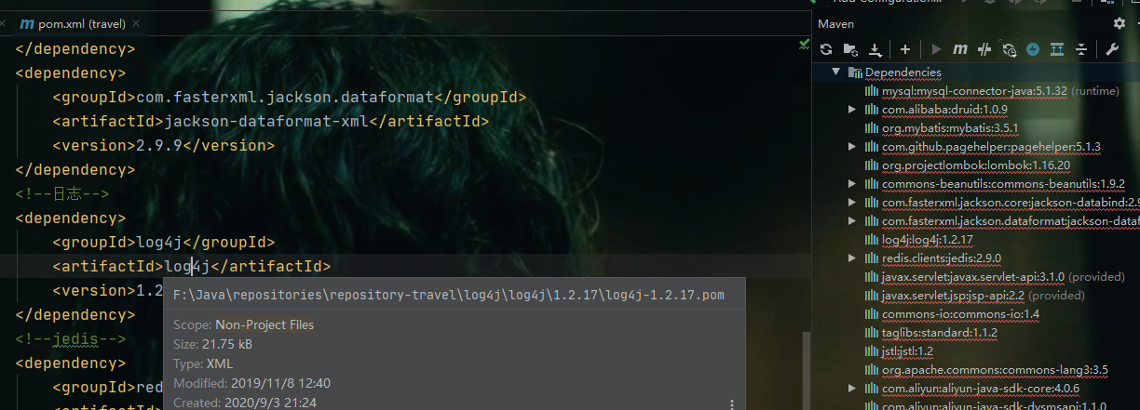Select org.apache.commons:commons-lang3:3.5 row
This screenshot has width=1140, height=410.
976,369
